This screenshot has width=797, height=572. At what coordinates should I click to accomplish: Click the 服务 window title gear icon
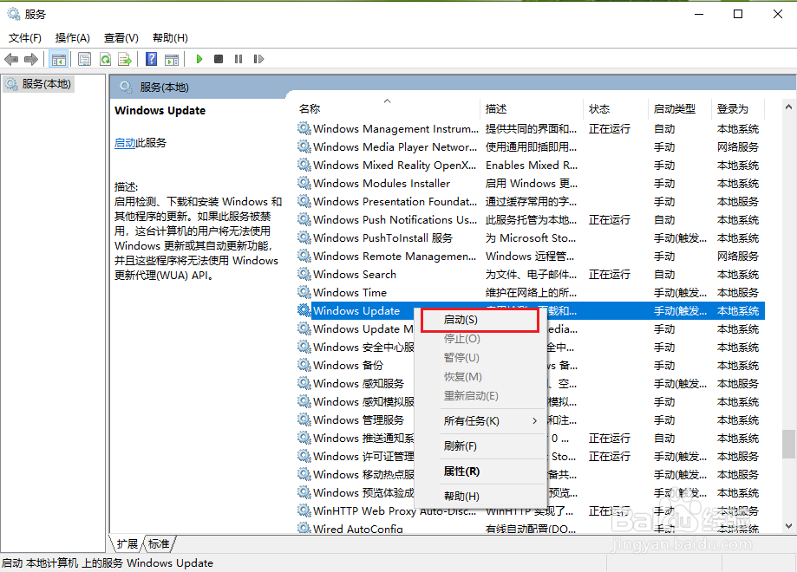(x=14, y=14)
